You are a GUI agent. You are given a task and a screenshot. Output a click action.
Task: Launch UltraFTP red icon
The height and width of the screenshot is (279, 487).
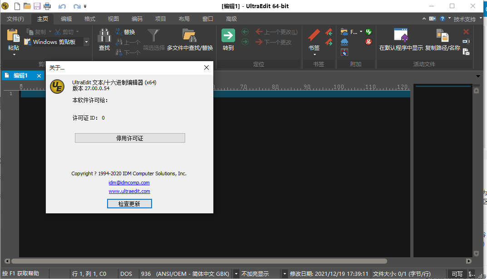(x=369, y=42)
